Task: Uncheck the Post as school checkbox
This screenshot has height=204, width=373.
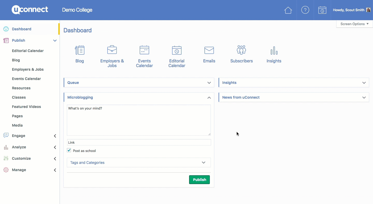Action: tap(69, 150)
